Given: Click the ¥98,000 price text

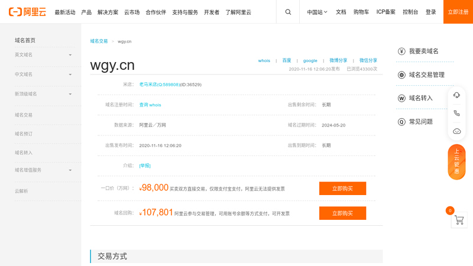Looking at the screenshot, I should [x=154, y=188].
